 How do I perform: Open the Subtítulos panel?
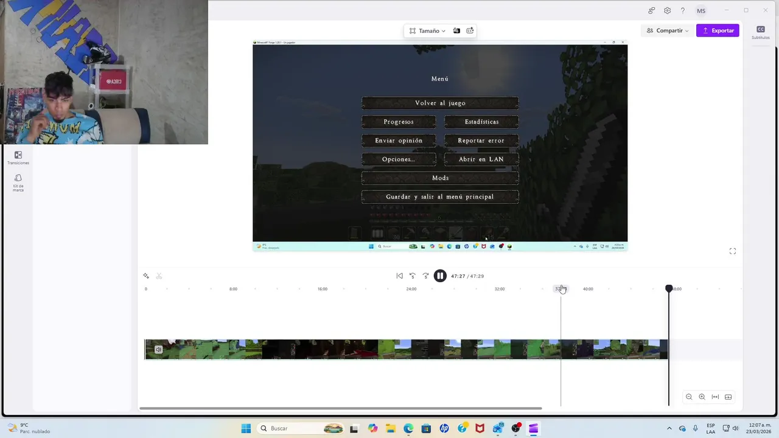[760, 32]
